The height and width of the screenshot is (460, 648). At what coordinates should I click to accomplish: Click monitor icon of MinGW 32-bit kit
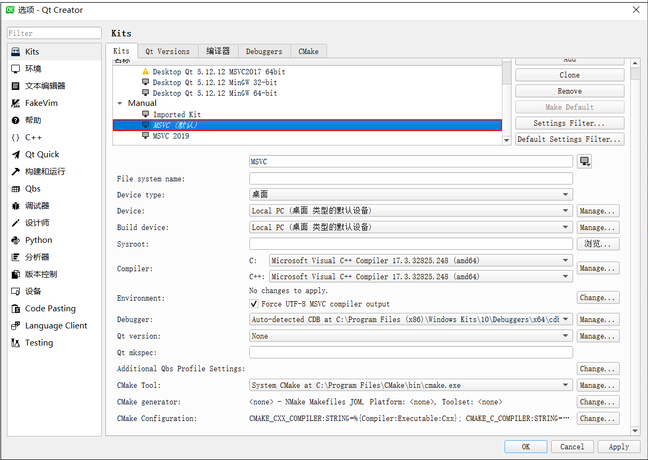146,82
